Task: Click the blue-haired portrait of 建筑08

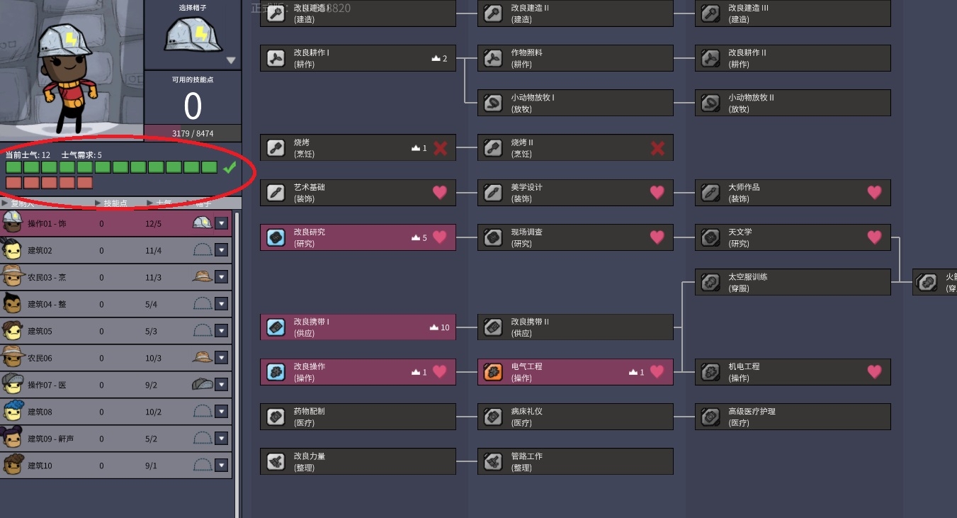Action: pyautogui.click(x=12, y=412)
